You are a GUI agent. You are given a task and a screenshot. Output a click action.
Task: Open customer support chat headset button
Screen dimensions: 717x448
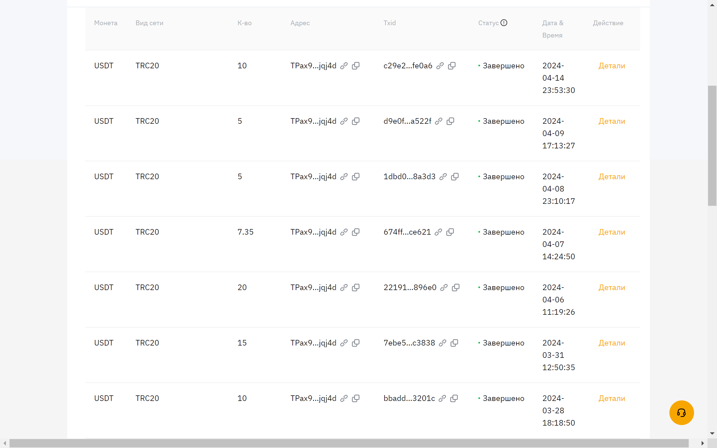(681, 412)
